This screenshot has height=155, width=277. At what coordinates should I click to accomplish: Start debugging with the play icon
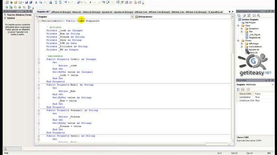(x=90, y=2)
